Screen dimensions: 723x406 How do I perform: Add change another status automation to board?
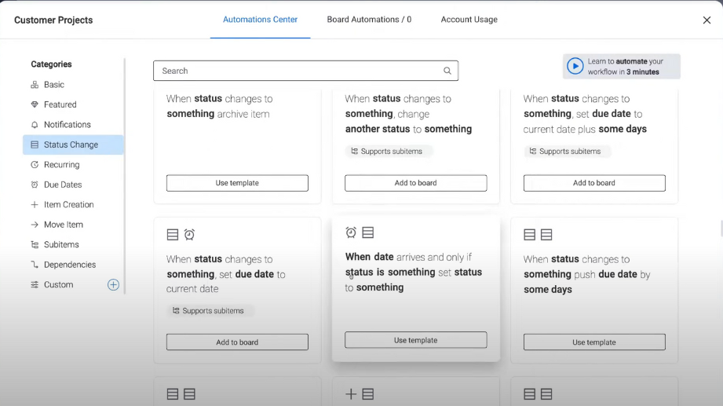(x=415, y=183)
